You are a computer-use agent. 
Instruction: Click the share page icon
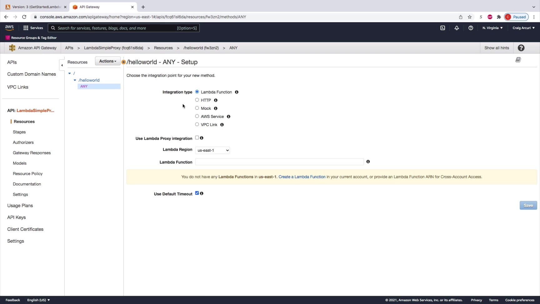tap(461, 17)
